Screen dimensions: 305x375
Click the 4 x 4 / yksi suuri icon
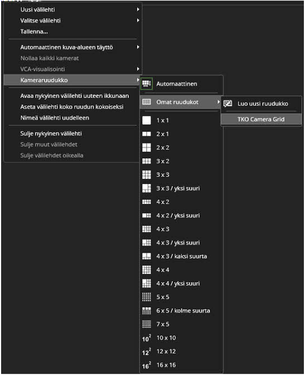tap(147, 283)
